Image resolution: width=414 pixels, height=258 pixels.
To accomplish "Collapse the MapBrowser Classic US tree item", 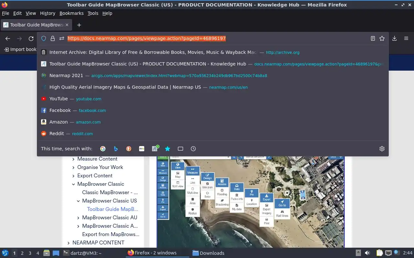I will click(x=78, y=201).
